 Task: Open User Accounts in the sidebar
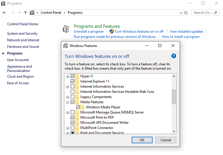18,60
